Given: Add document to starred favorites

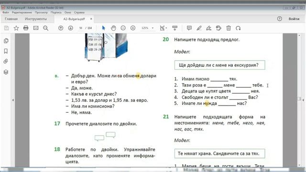Looking at the screenshot, I should [x=16, y=28].
